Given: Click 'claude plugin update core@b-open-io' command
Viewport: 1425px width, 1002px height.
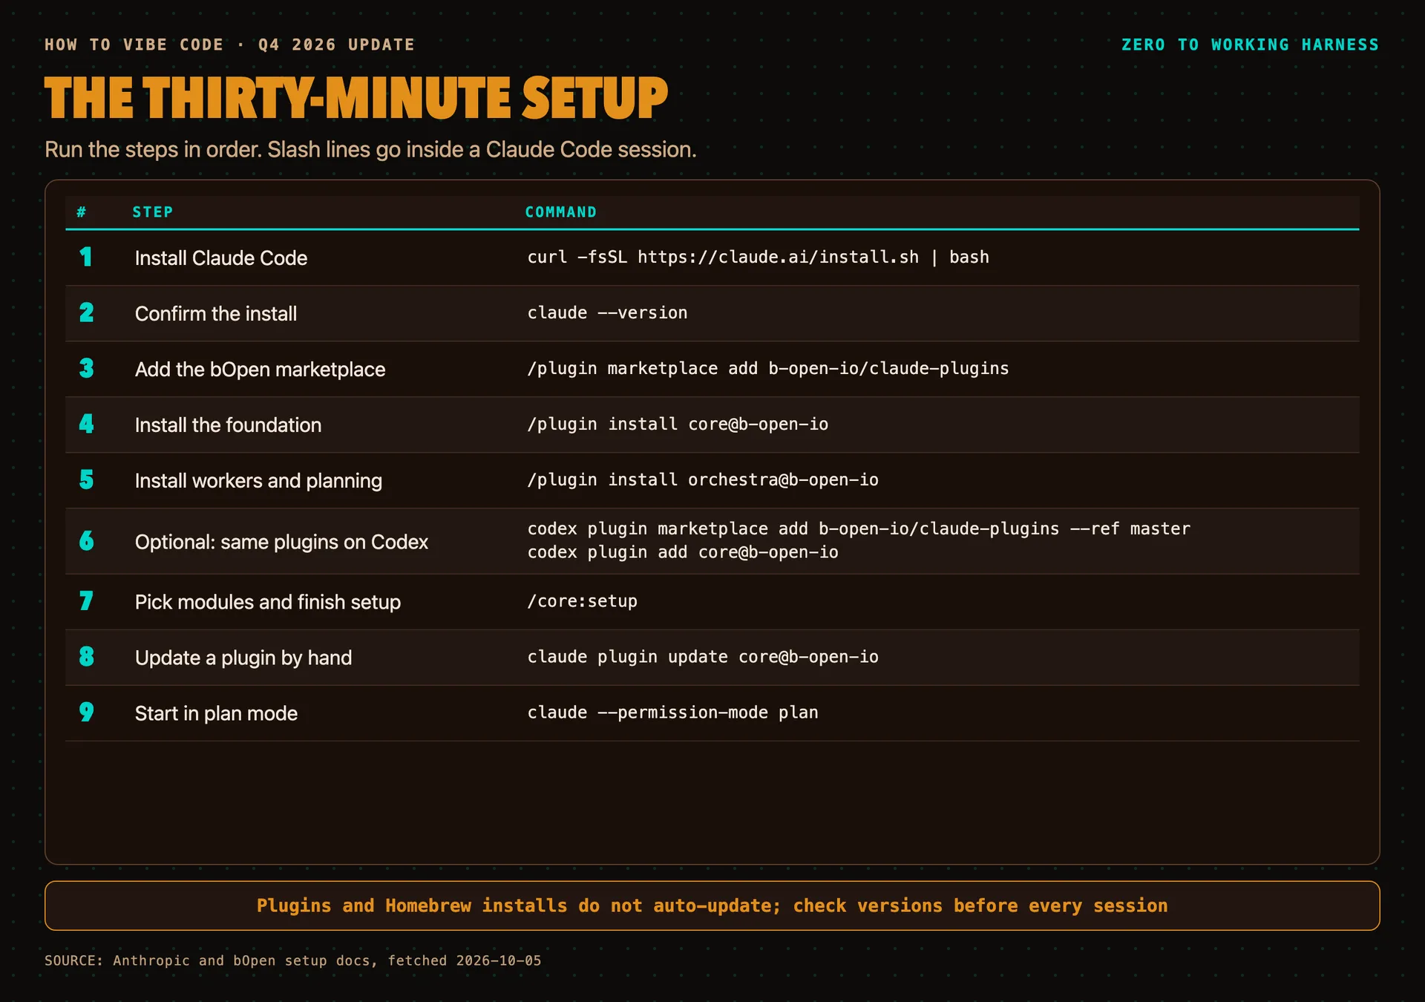Looking at the screenshot, I should (x=703, y=657).
